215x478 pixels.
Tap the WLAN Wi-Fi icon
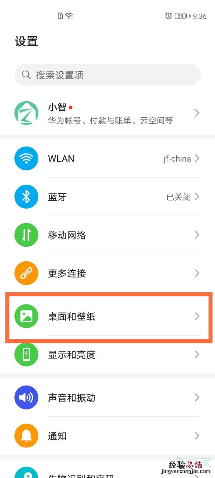(26, 158)
